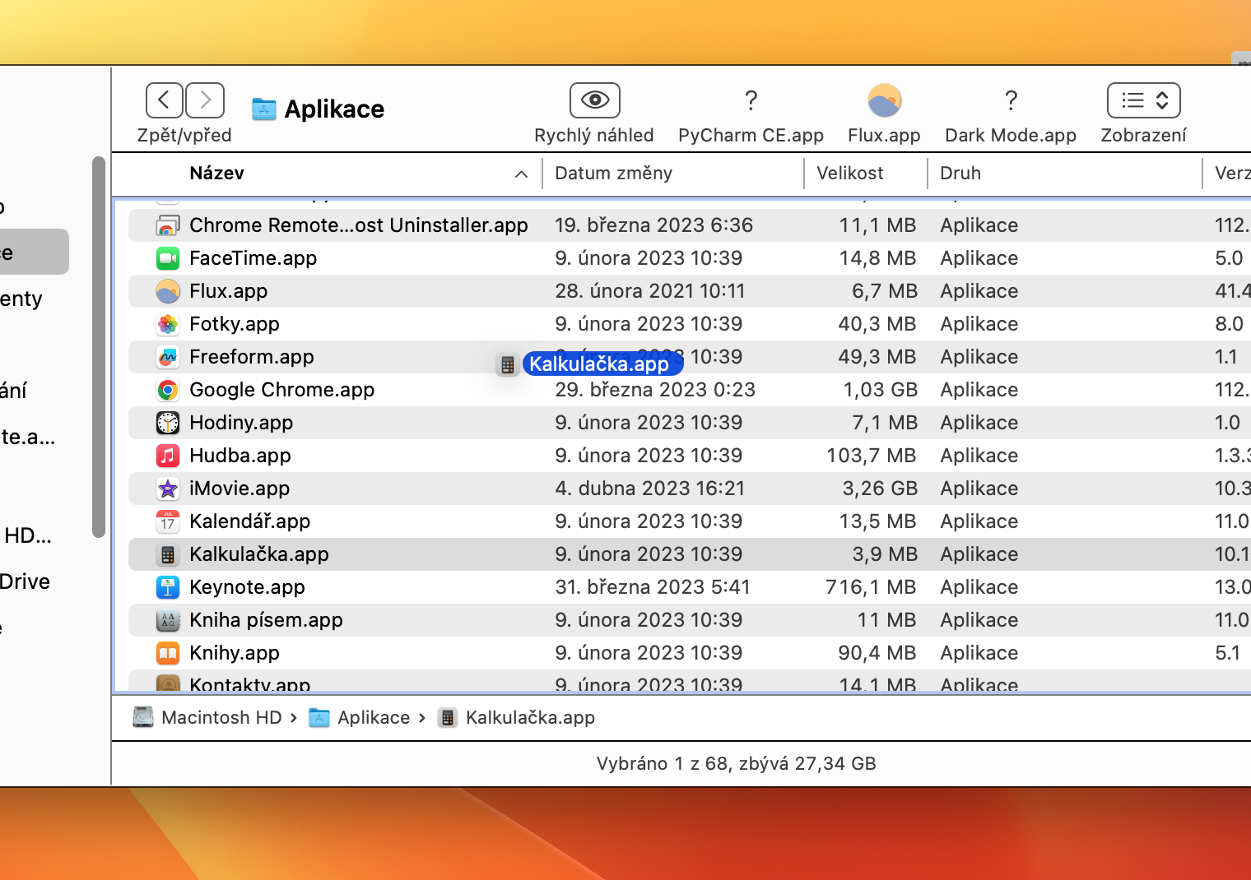Open the Zobrazení view switcher
The width and height of the screenshot is (1251, 880).
pyautogui.click(x=1144, y=100)
